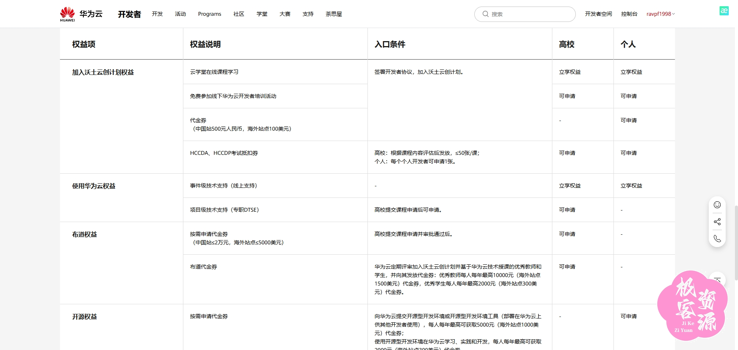Open the smiley feedback icon
This screenshot has width=738, height=350.
tap(717, 205)
